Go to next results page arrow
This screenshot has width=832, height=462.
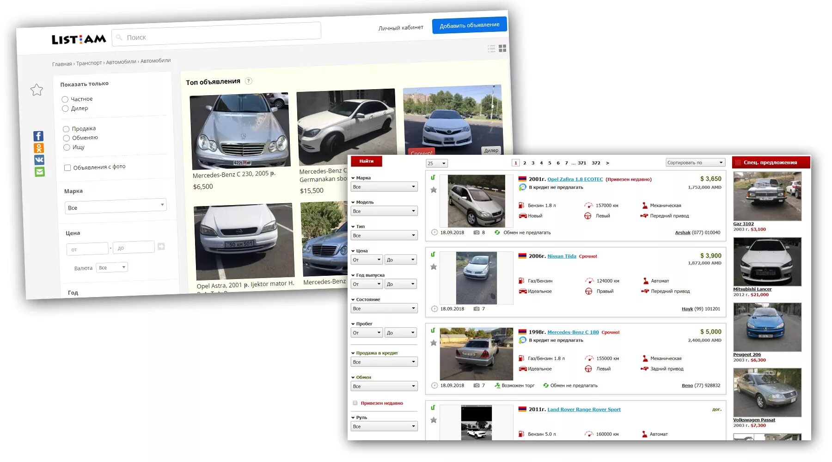(x=607, y=163)
